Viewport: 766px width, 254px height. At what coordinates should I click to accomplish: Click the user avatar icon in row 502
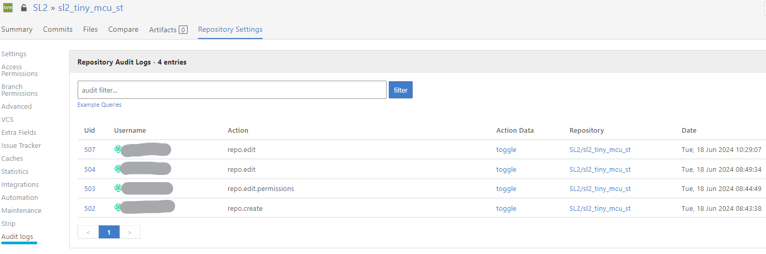pyautogui.click(x=118, y=208)
